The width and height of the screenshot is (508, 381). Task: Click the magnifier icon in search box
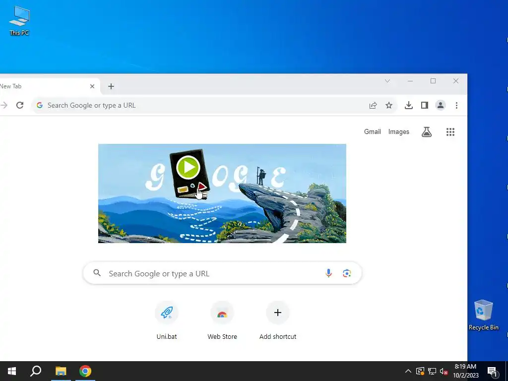(x=97, y=273)
